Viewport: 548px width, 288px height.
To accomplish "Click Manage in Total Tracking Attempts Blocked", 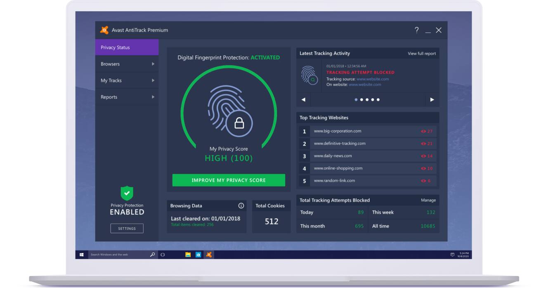I will tap(428, 200).
